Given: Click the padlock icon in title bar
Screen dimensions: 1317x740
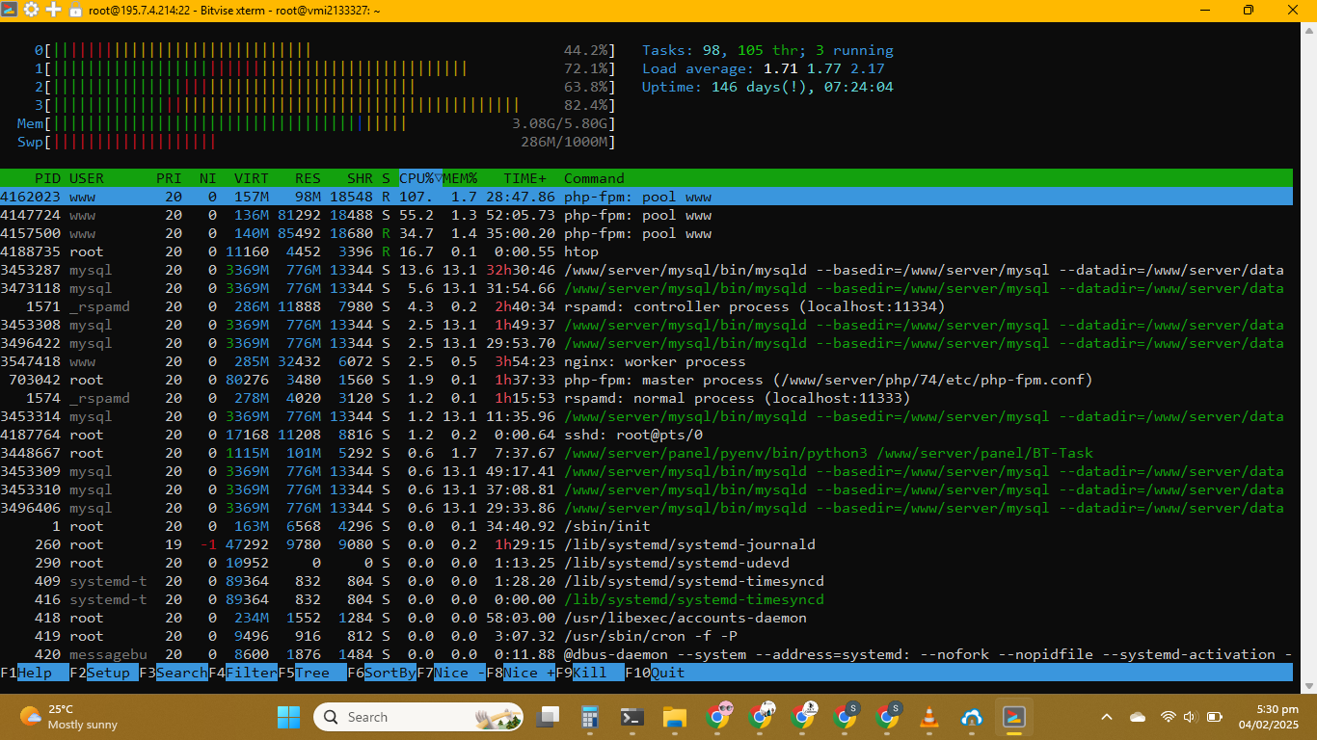Looking at the screenshot, I should [x=76, y=10].
